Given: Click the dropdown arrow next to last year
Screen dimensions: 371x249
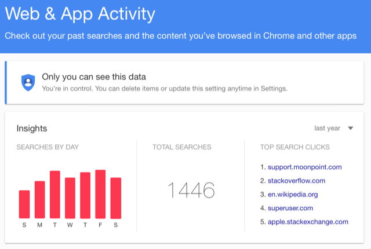Looking at the screenshot, I should [x=350, y=129].
